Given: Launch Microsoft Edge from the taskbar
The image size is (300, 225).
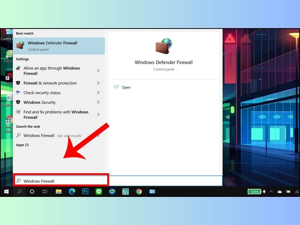Looking at the screenshot, I should [72, 192].
